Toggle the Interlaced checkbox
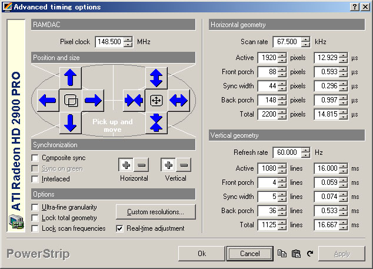This screenshot has width=373, height=269. click(35, 179)
